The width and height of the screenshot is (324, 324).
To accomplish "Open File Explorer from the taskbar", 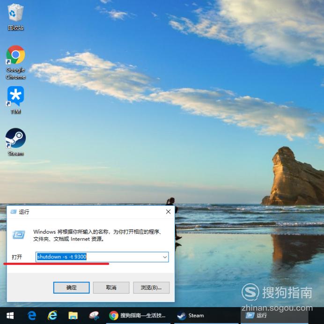I will [x=73, y=316].
